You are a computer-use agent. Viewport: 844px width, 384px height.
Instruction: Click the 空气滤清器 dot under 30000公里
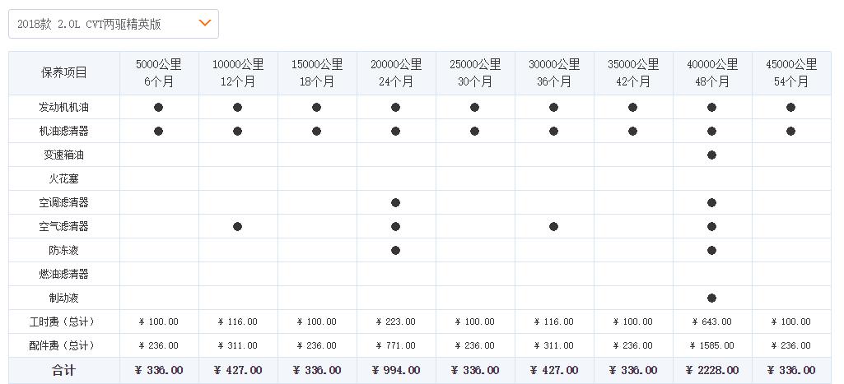[553, 227]
